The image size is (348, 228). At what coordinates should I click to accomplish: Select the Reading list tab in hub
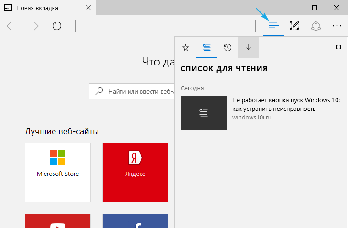[x=207, y=47]
